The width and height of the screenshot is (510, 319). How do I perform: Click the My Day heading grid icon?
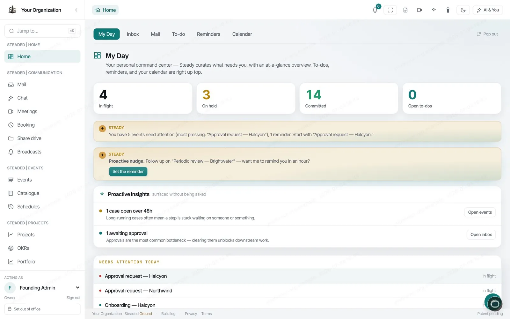[x=98, y=56]
